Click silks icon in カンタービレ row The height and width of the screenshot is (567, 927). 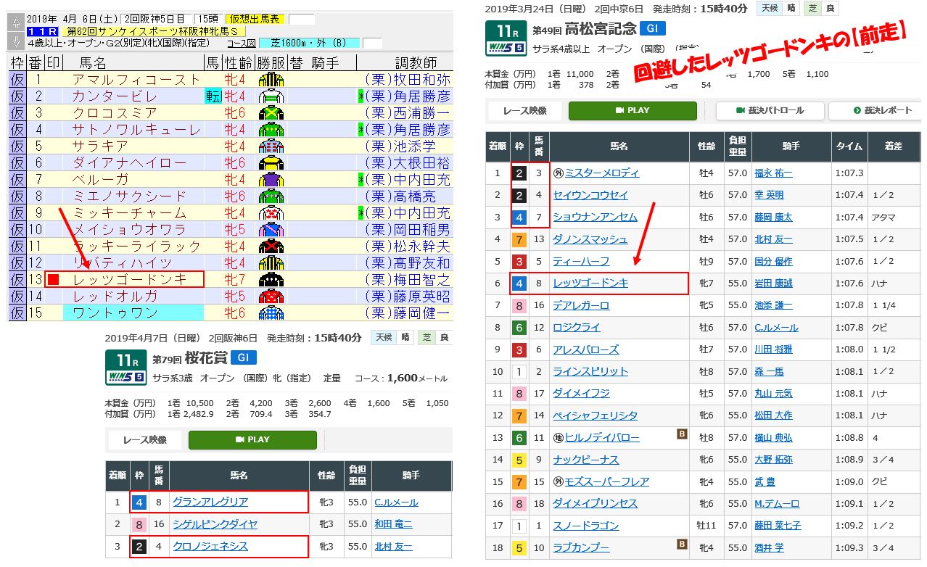click(x=271, y=96)
